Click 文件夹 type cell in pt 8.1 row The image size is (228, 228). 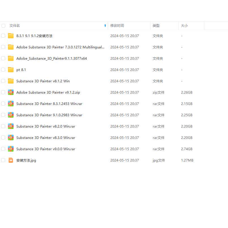158,70
